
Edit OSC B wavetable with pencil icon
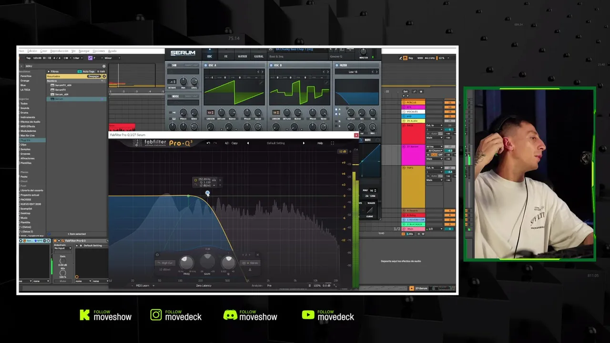point(326,82)
